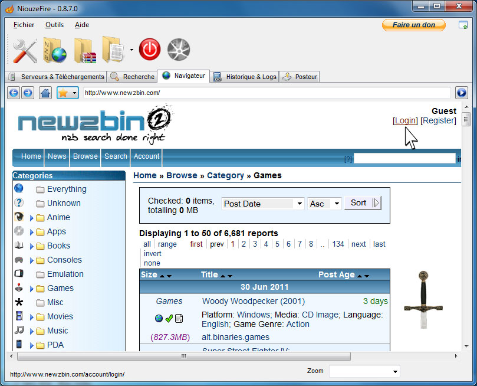This screenshot has height=386, width=477.
Task: Open the News navigation item
Action: (57, 156)
